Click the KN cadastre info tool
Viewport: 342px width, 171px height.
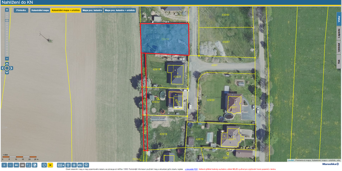pos(80,165)
